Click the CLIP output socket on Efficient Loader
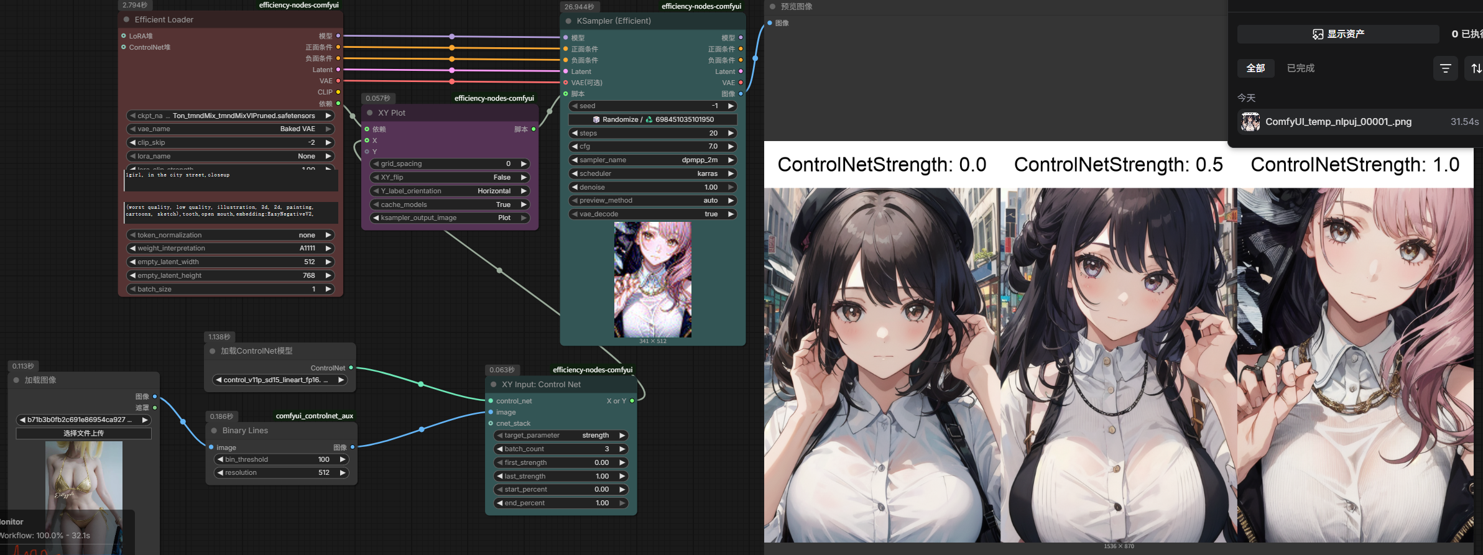Viewport: 1483px width, 555px height. [338, 92]
